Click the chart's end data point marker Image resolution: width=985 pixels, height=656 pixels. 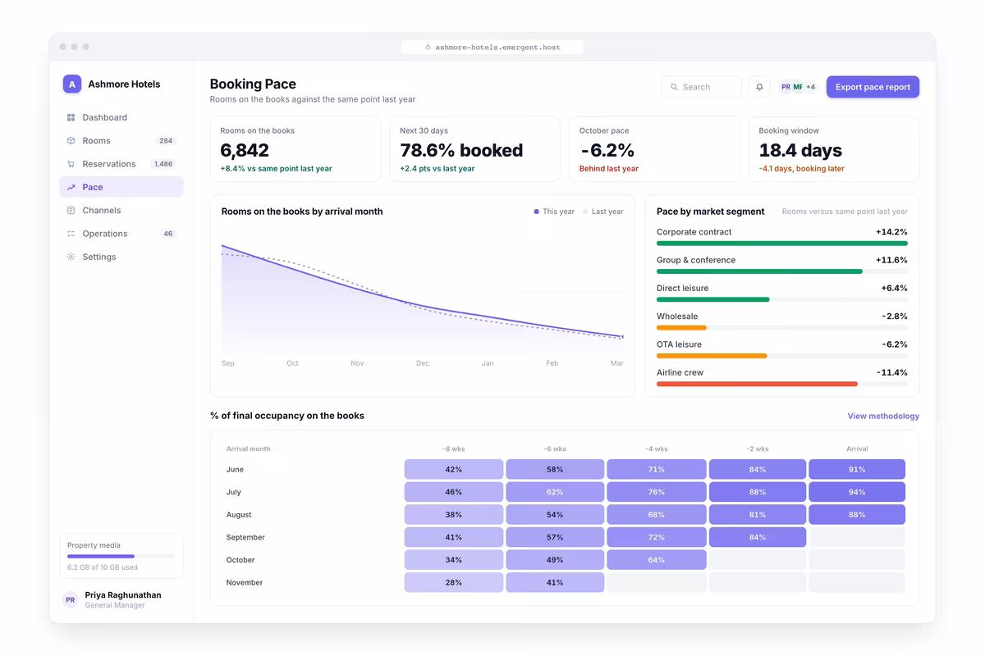(623, 337)
